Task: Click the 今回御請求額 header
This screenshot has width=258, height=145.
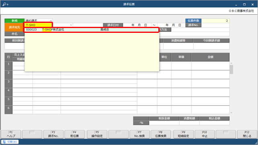Action: (x=211, y=40)
